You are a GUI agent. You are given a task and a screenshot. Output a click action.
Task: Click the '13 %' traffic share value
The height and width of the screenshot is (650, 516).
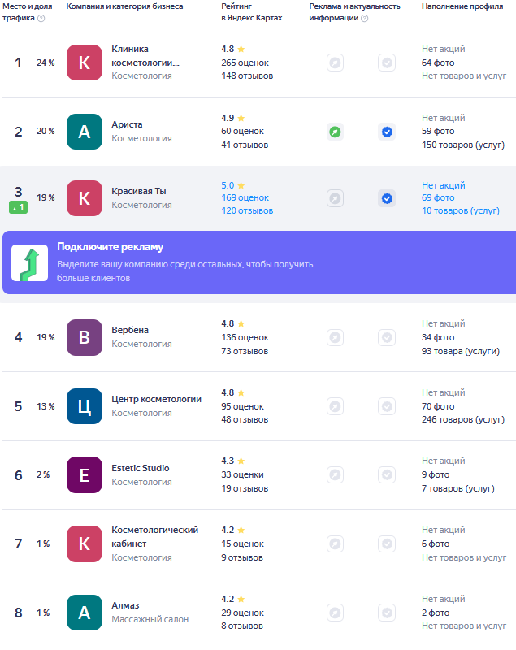(46, 406)
